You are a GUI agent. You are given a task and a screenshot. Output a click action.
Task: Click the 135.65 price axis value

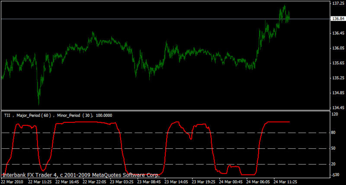click(x=338, y=63)
